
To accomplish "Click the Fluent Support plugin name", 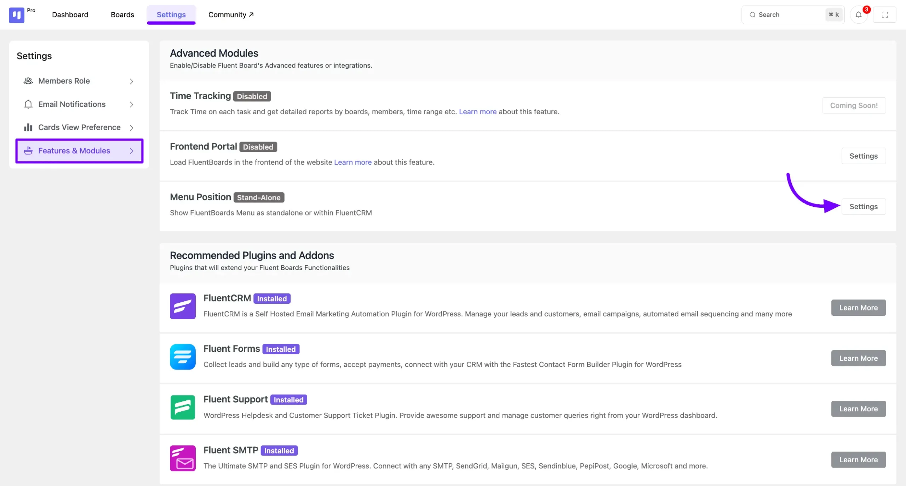I will [236, 400].
